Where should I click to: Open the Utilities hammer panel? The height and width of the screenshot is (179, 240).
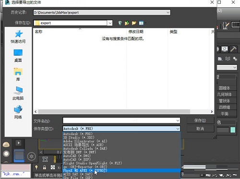click(x=233, y=49)
